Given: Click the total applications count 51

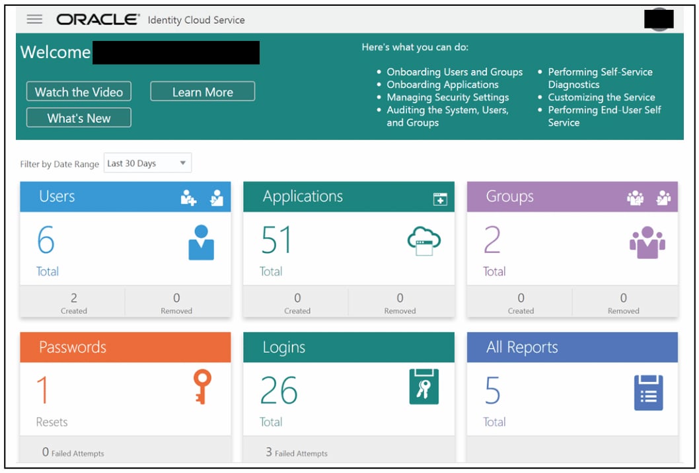Looking at the screenshot, I should (276, 240).
